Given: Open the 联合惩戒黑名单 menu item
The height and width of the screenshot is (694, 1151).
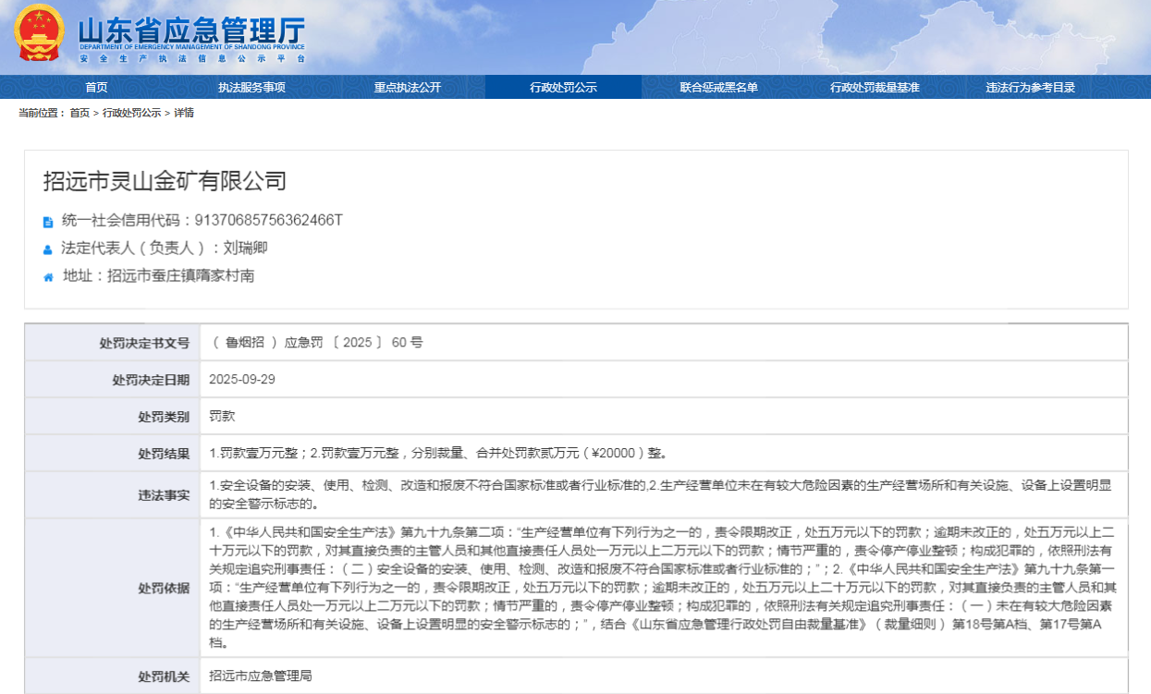Looking at the screenshot, I should 718,88.
